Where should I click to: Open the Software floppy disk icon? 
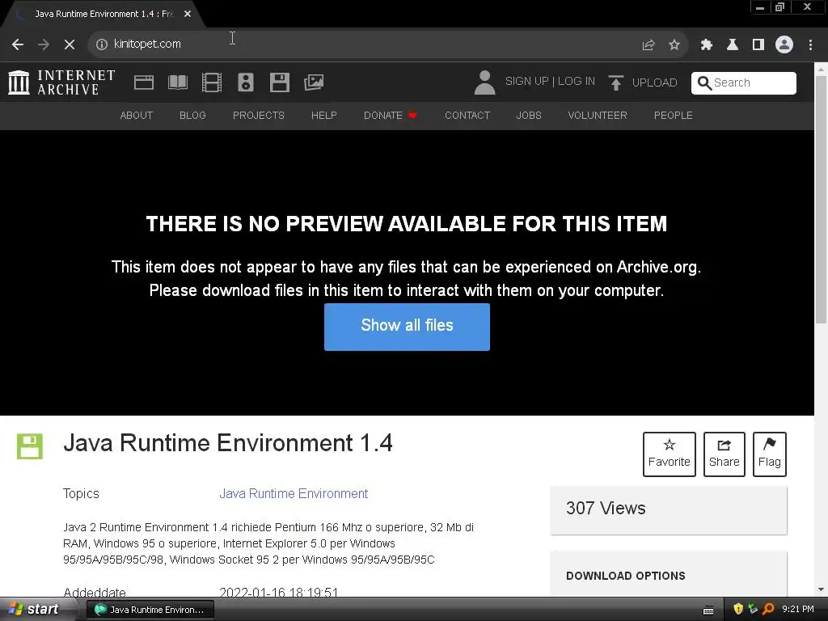coord(279,82)
